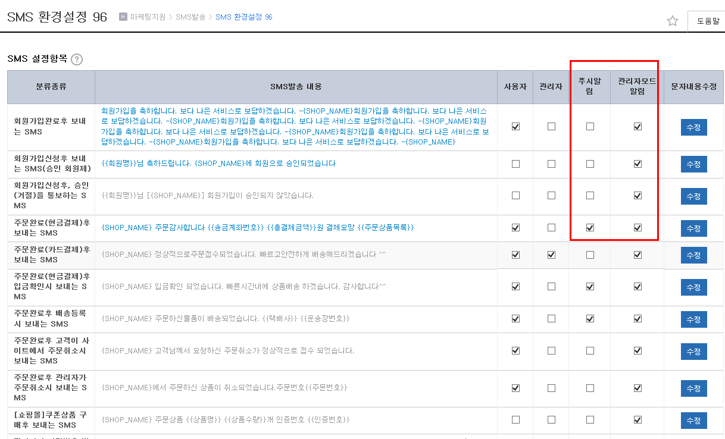This screenshot has height=439, width=725.
Task: Click the question mark help icon beside SMS 설정항목
Action: (x=76, y=59)
